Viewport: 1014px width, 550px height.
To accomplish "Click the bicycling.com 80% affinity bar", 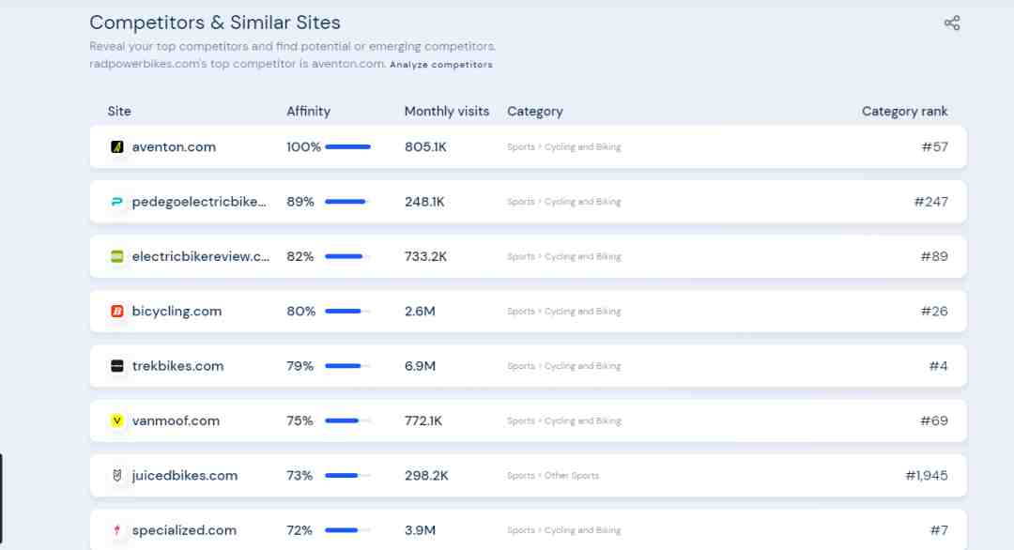I will pyautogui.click(x=348, y=311).
